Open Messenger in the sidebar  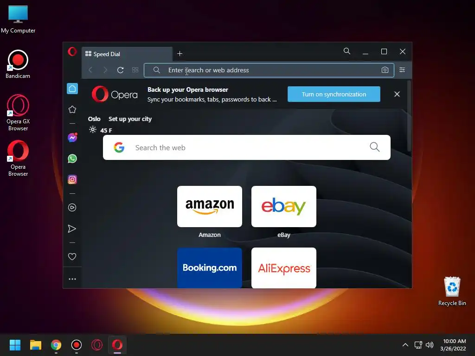72,138
